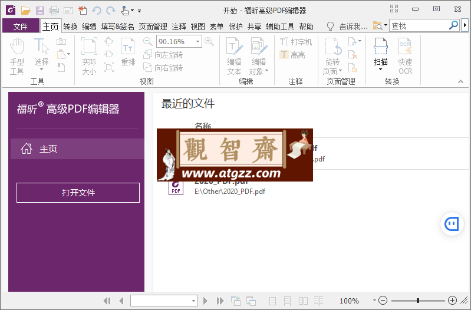Select the Typewriter (打字机) tool
The width and height of the screenshot is (471, 310).
coord(296,42)
